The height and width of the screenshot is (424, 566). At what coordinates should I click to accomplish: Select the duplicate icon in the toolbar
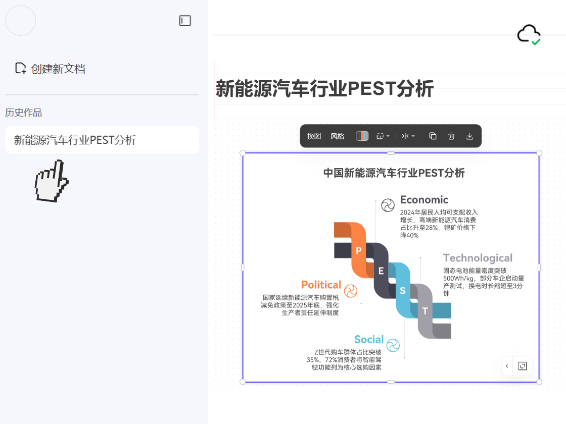[x=432, y=136]
